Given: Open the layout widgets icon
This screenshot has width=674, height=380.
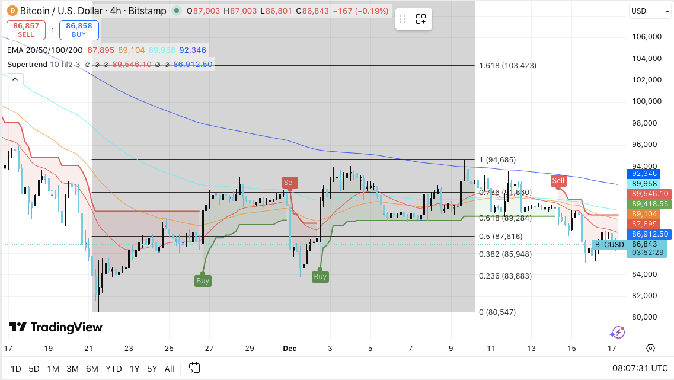Looking at the screenshot, I should tap(421, 19).
